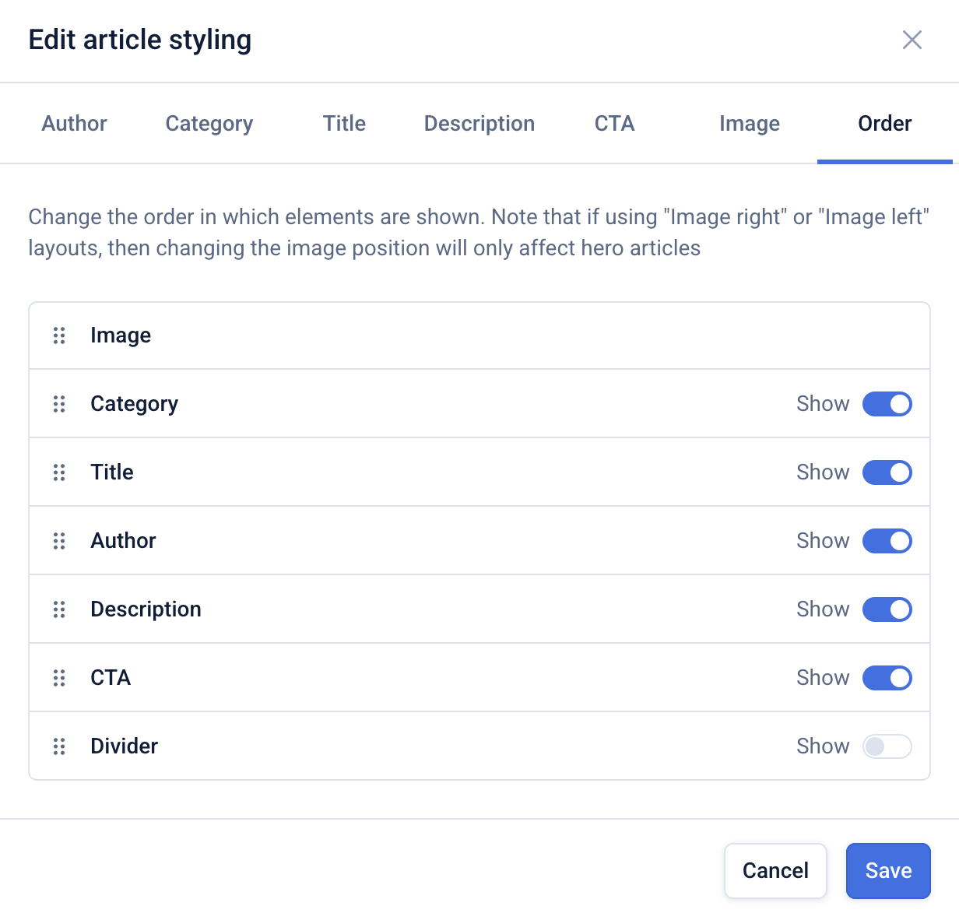Click the CTA row drag handle

click(59, 678)
